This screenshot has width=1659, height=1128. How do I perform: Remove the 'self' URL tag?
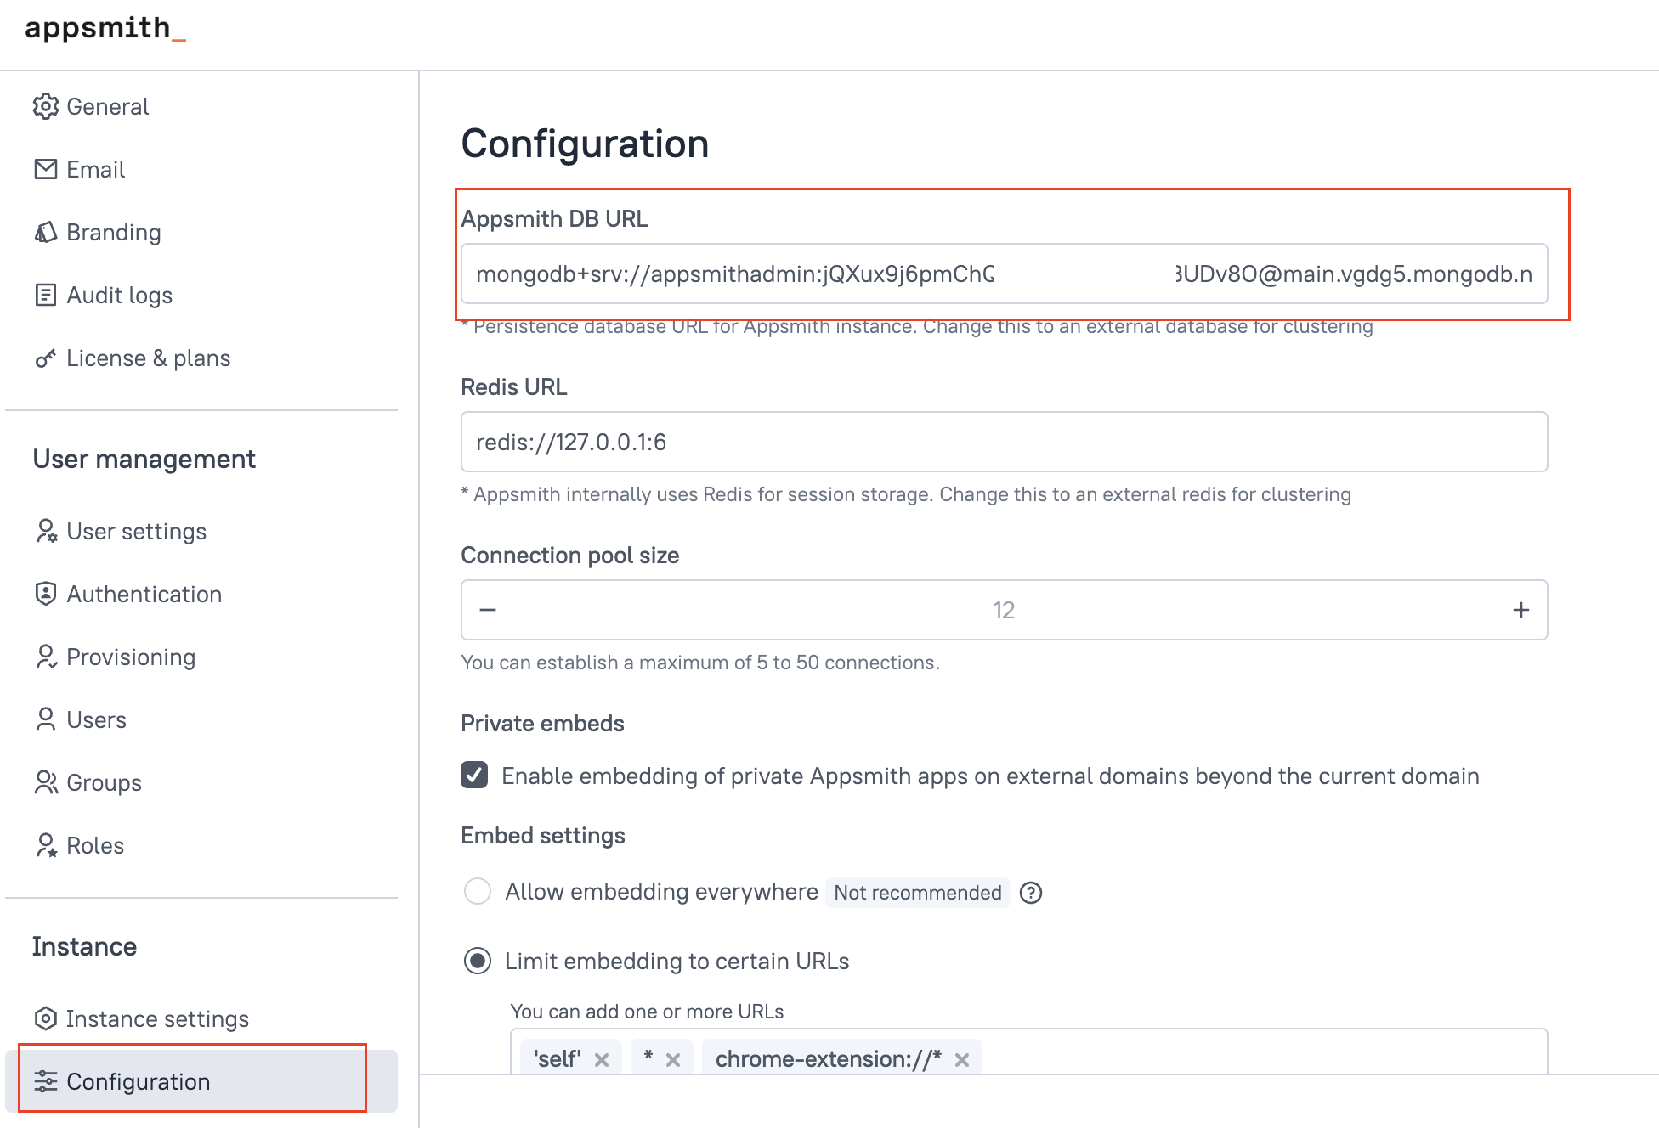pos(602,1060)
